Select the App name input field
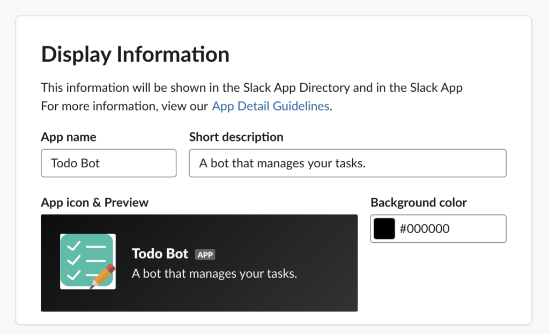Viewport: 549px width, 334px height. [x=108, y=163]
